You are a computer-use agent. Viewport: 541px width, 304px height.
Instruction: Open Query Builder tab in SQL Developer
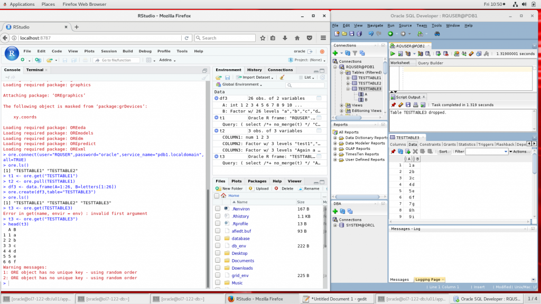pos(430,63)
